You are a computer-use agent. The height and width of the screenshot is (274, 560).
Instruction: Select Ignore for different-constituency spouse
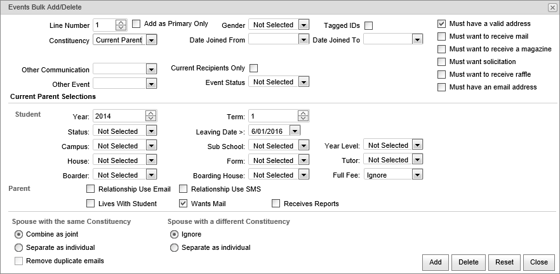[x=174, y=235]
